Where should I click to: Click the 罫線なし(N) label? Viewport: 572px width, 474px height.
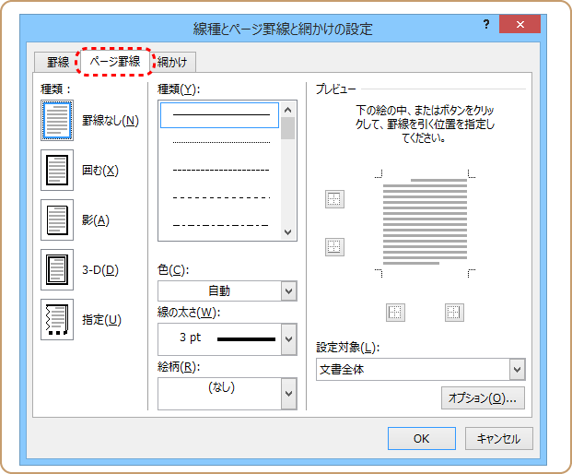pos(111,121)
